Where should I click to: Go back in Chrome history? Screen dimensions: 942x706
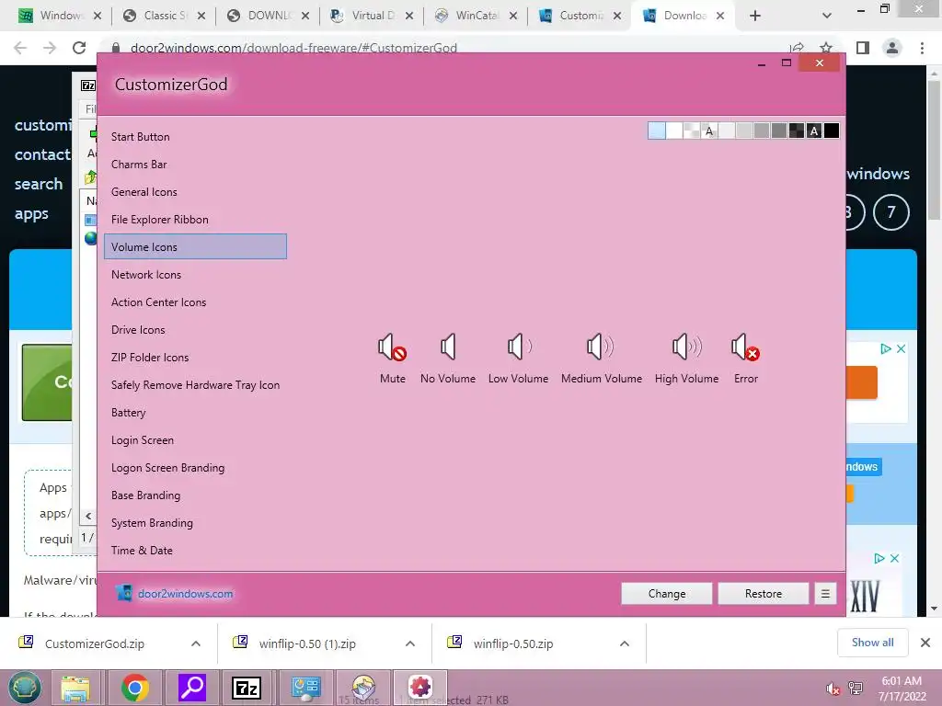(x=20, y=48)
